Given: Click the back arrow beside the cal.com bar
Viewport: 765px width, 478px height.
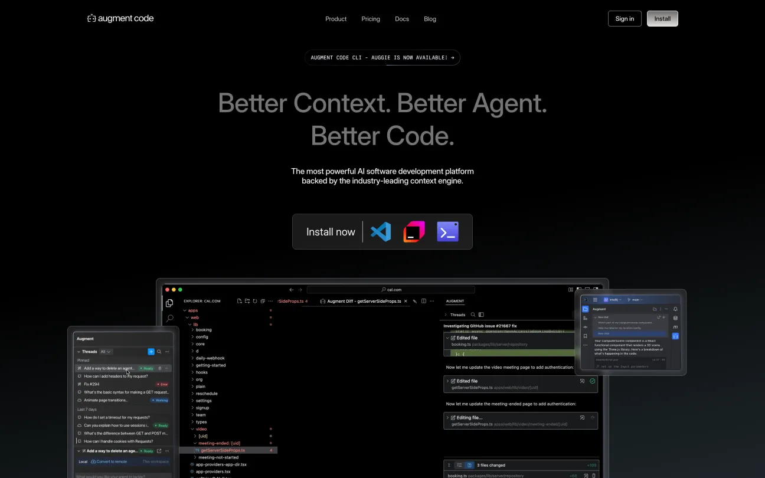Looking at the screenshot, I should click(291, 290).
